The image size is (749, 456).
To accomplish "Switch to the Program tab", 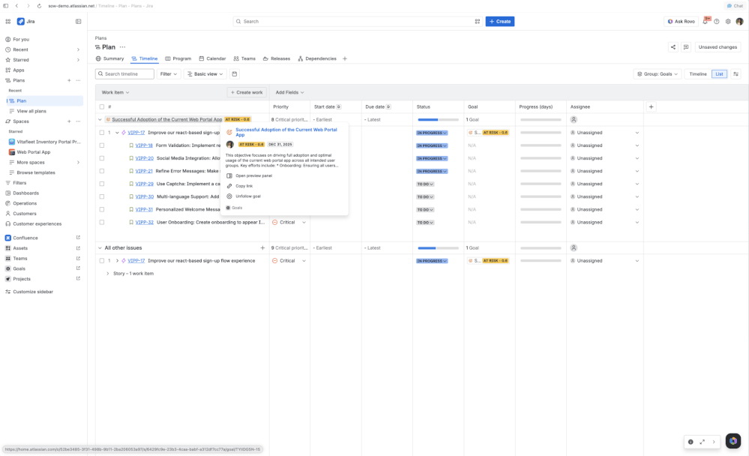I will click(178, 58).
